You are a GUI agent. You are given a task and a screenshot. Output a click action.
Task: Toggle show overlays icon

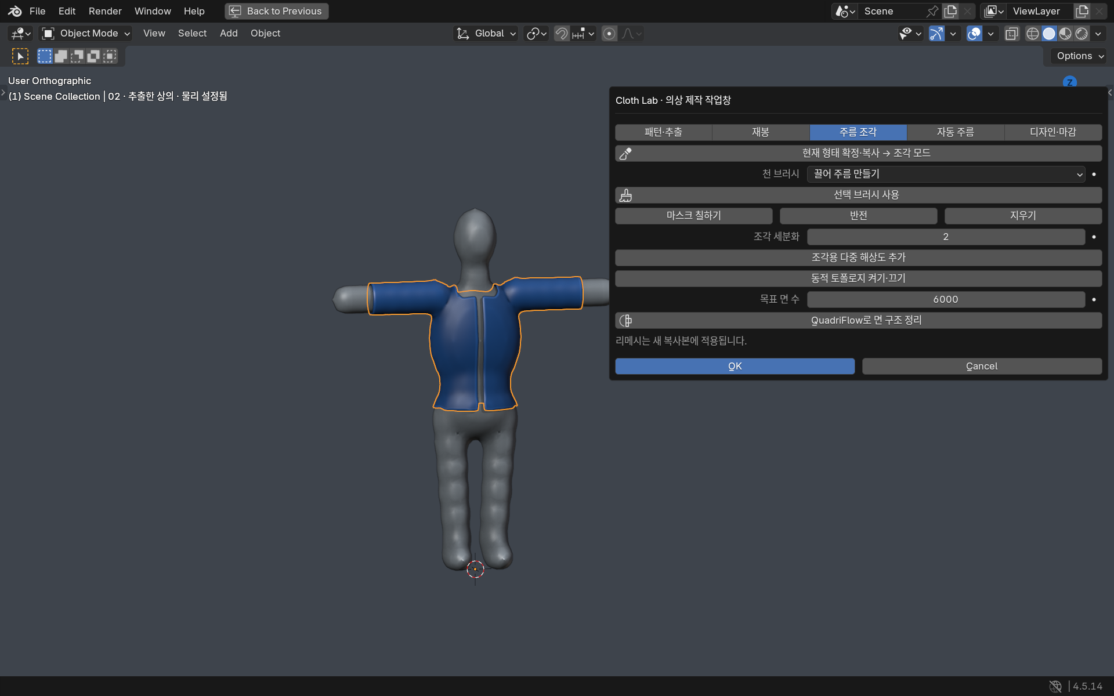point(974,34)
